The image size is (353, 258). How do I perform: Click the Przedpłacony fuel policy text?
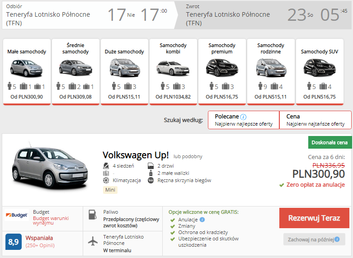pyautogui.click(x=131, y=222)
